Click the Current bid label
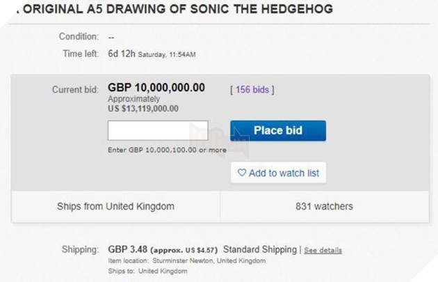This screenshot has width=438, height=282. pyautogui.click(x=75, y=89)
